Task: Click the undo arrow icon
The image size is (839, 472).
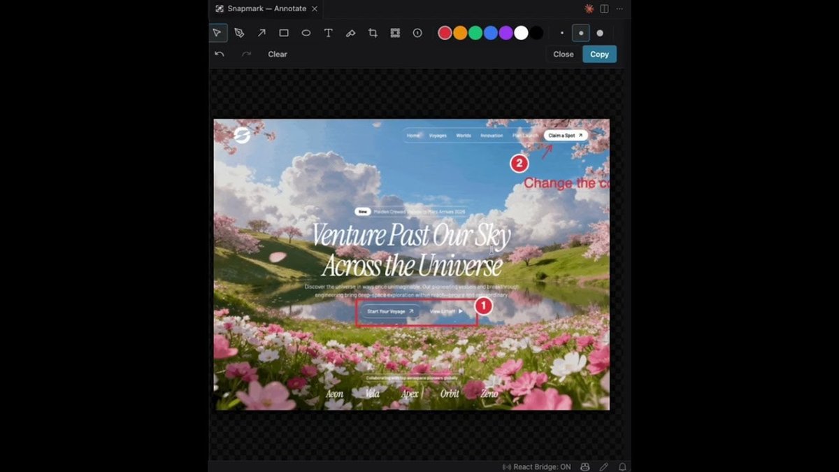Action: coord(219,54)
